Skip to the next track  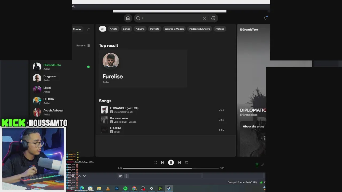[180, 162]
